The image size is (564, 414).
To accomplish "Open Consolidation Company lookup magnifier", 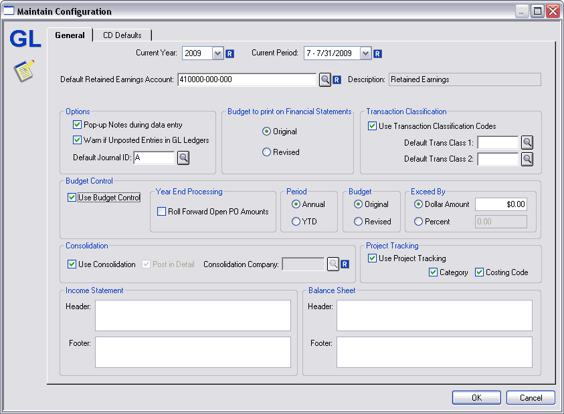I will (x=333, y=264).
